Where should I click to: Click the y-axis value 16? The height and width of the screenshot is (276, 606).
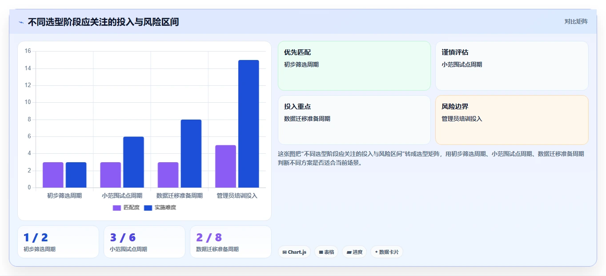click(28, 51)
